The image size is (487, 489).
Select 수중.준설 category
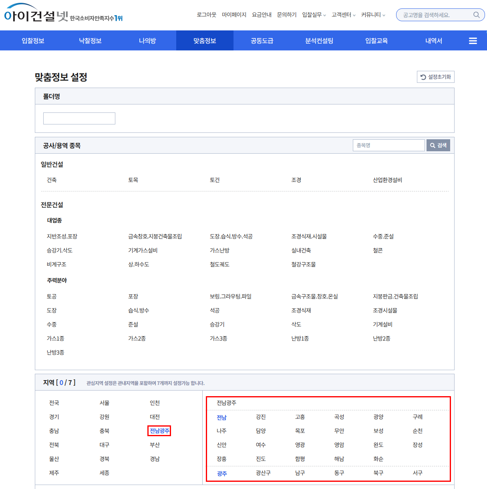pos(383,236)
